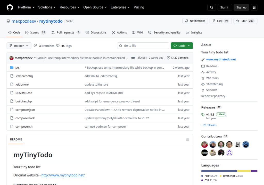The image size is (264, 185).
Task: Open the master branch selector dropdown
Action: tap(19, 46)
